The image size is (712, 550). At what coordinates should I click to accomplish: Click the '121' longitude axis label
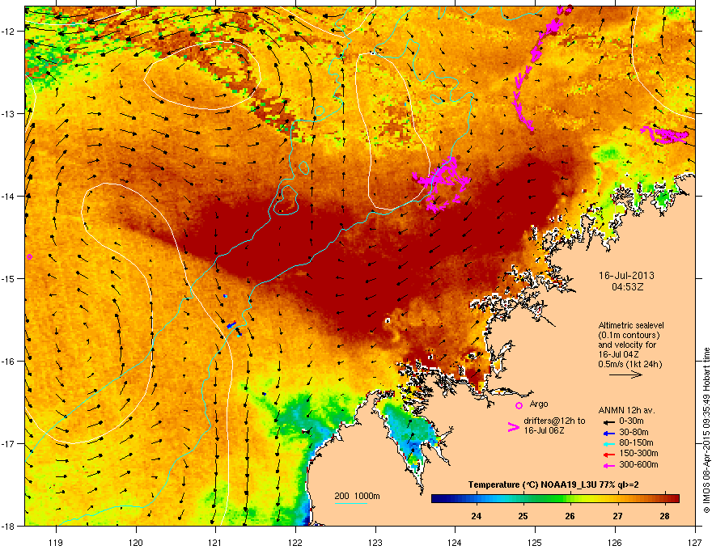[x=215, y=542]
